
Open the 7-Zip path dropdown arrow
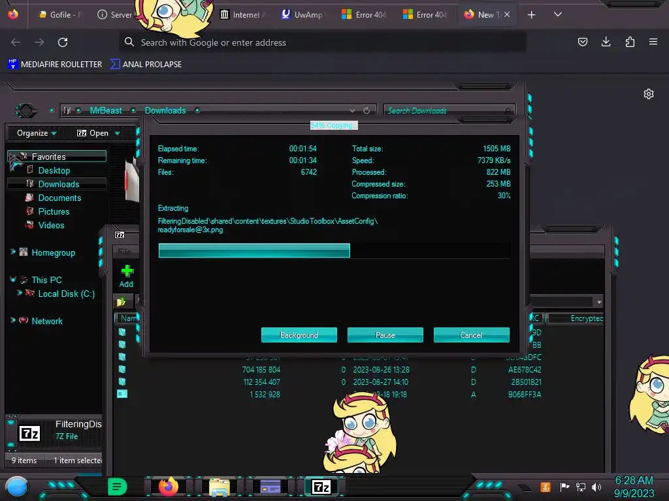[599, 301]
